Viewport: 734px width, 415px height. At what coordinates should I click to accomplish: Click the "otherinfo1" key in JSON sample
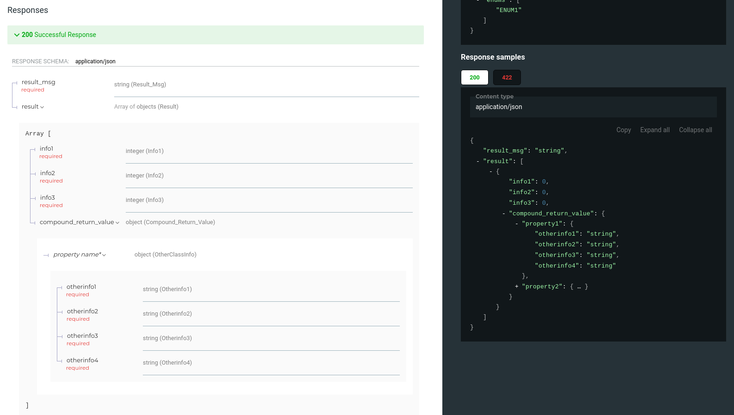click(x=557, y=234)
